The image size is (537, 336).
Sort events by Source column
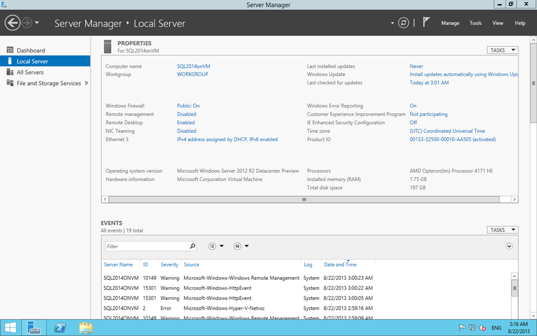point(191,265)
